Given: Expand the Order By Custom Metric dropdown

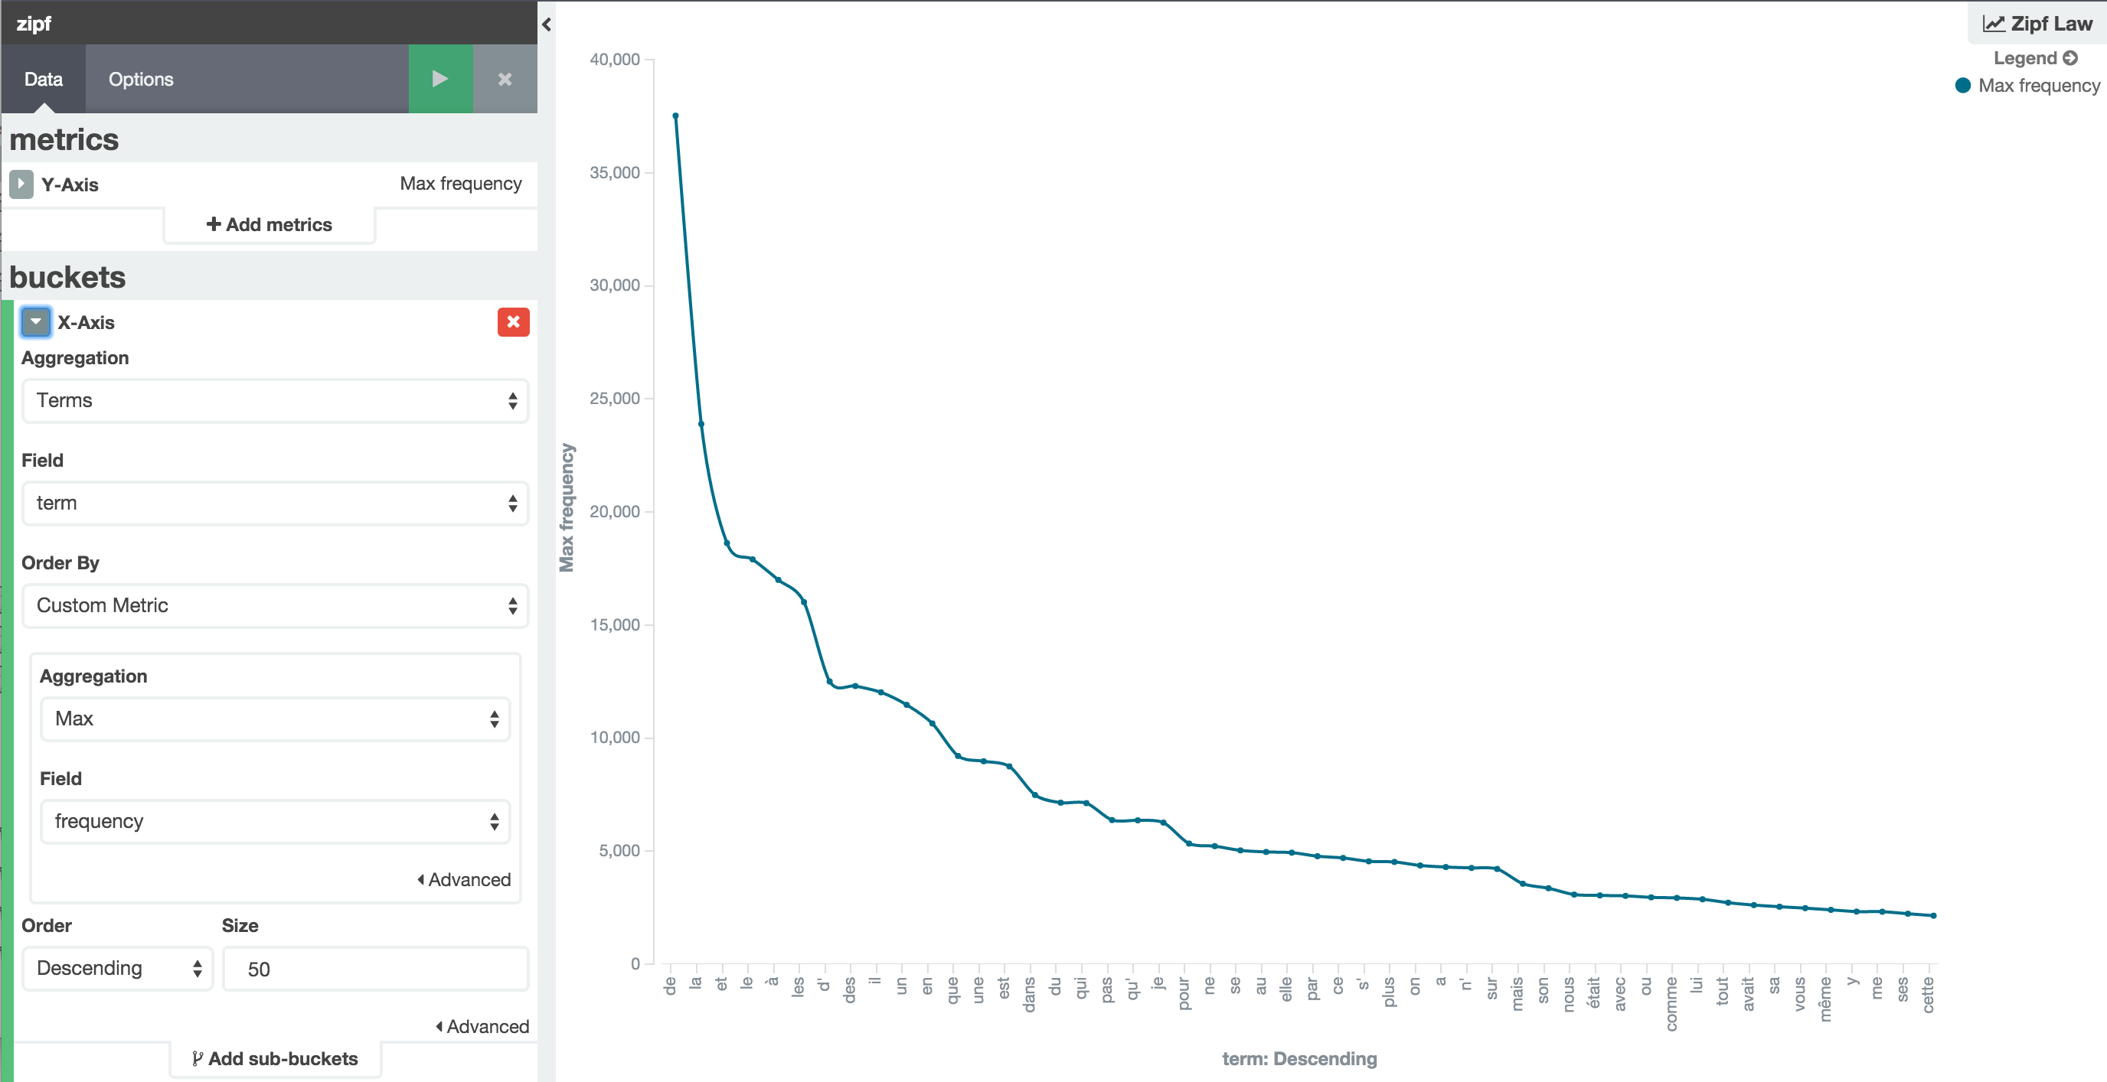Looking at the screenshot, I should click(x=273, y=605).
